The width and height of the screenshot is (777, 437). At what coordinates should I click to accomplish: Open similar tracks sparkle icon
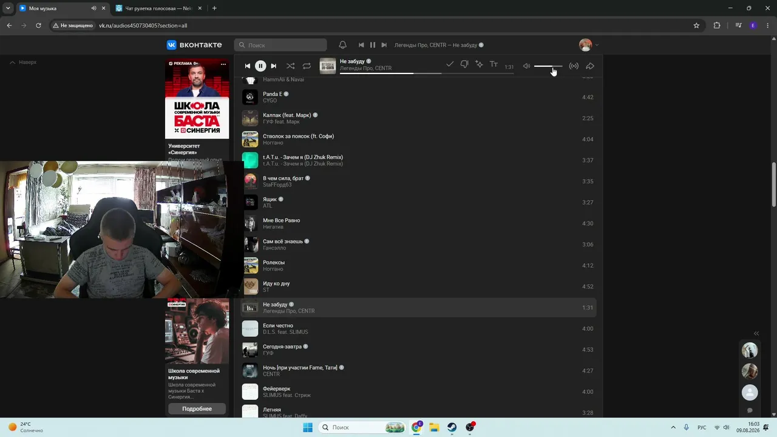pyautogui.click(x=479, y=64)
